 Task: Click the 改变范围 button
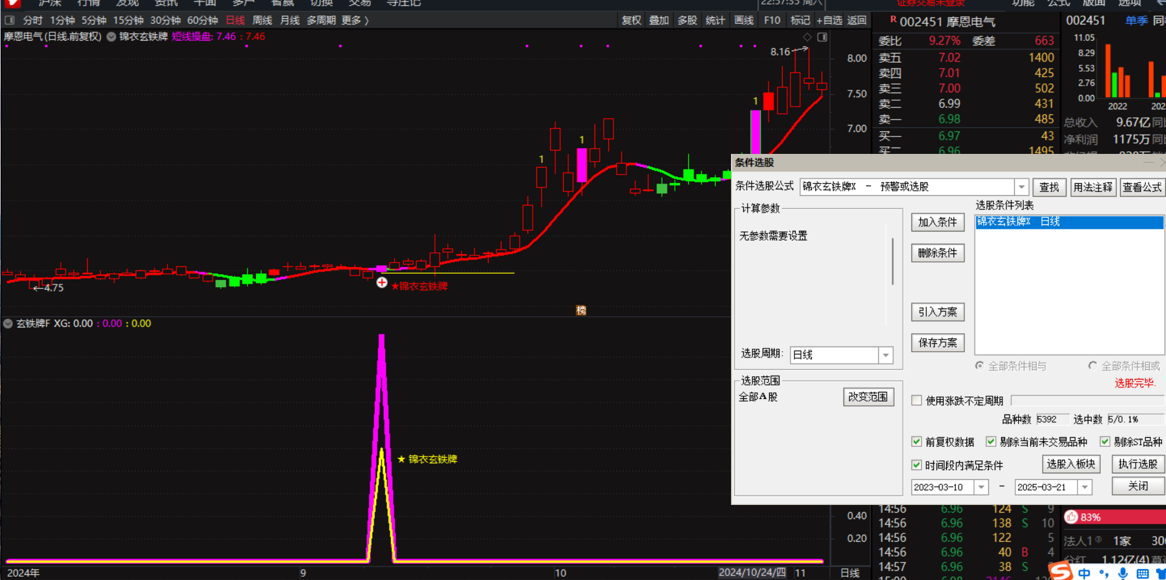click(868, 397)
